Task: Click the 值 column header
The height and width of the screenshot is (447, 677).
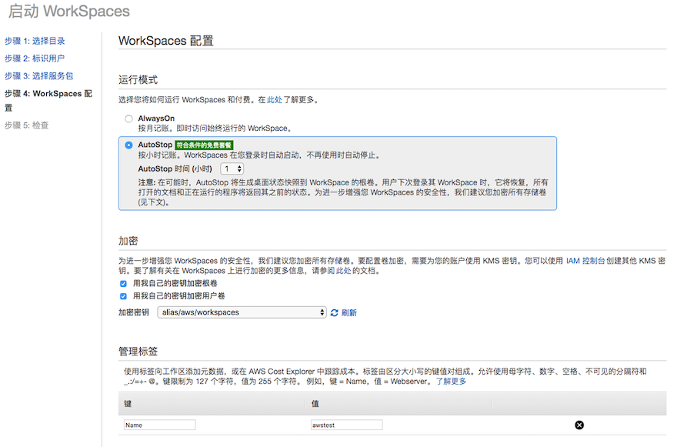Action: 315,404
